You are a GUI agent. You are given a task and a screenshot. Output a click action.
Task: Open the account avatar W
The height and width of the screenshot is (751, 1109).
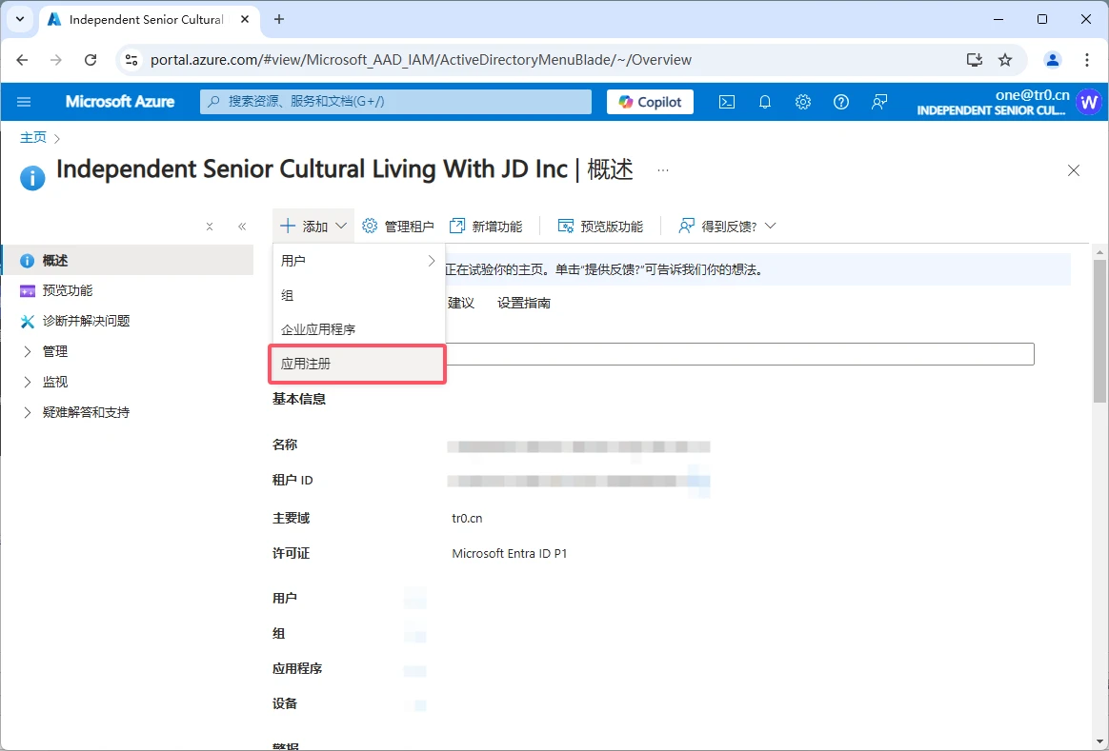coord(1088,102)
